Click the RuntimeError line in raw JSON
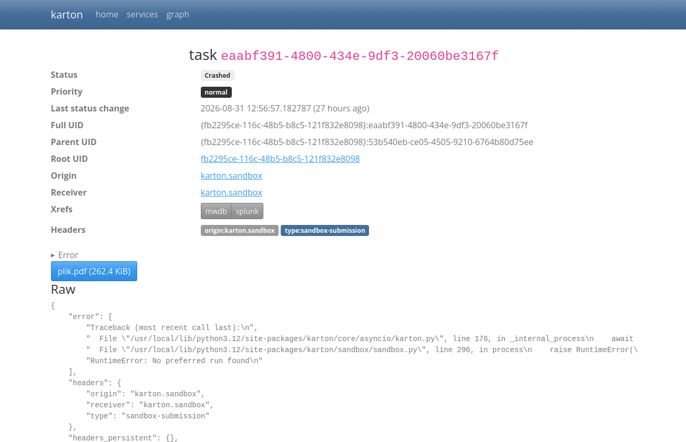Viewport: 686px width, 442px height. tap(174, 361)
